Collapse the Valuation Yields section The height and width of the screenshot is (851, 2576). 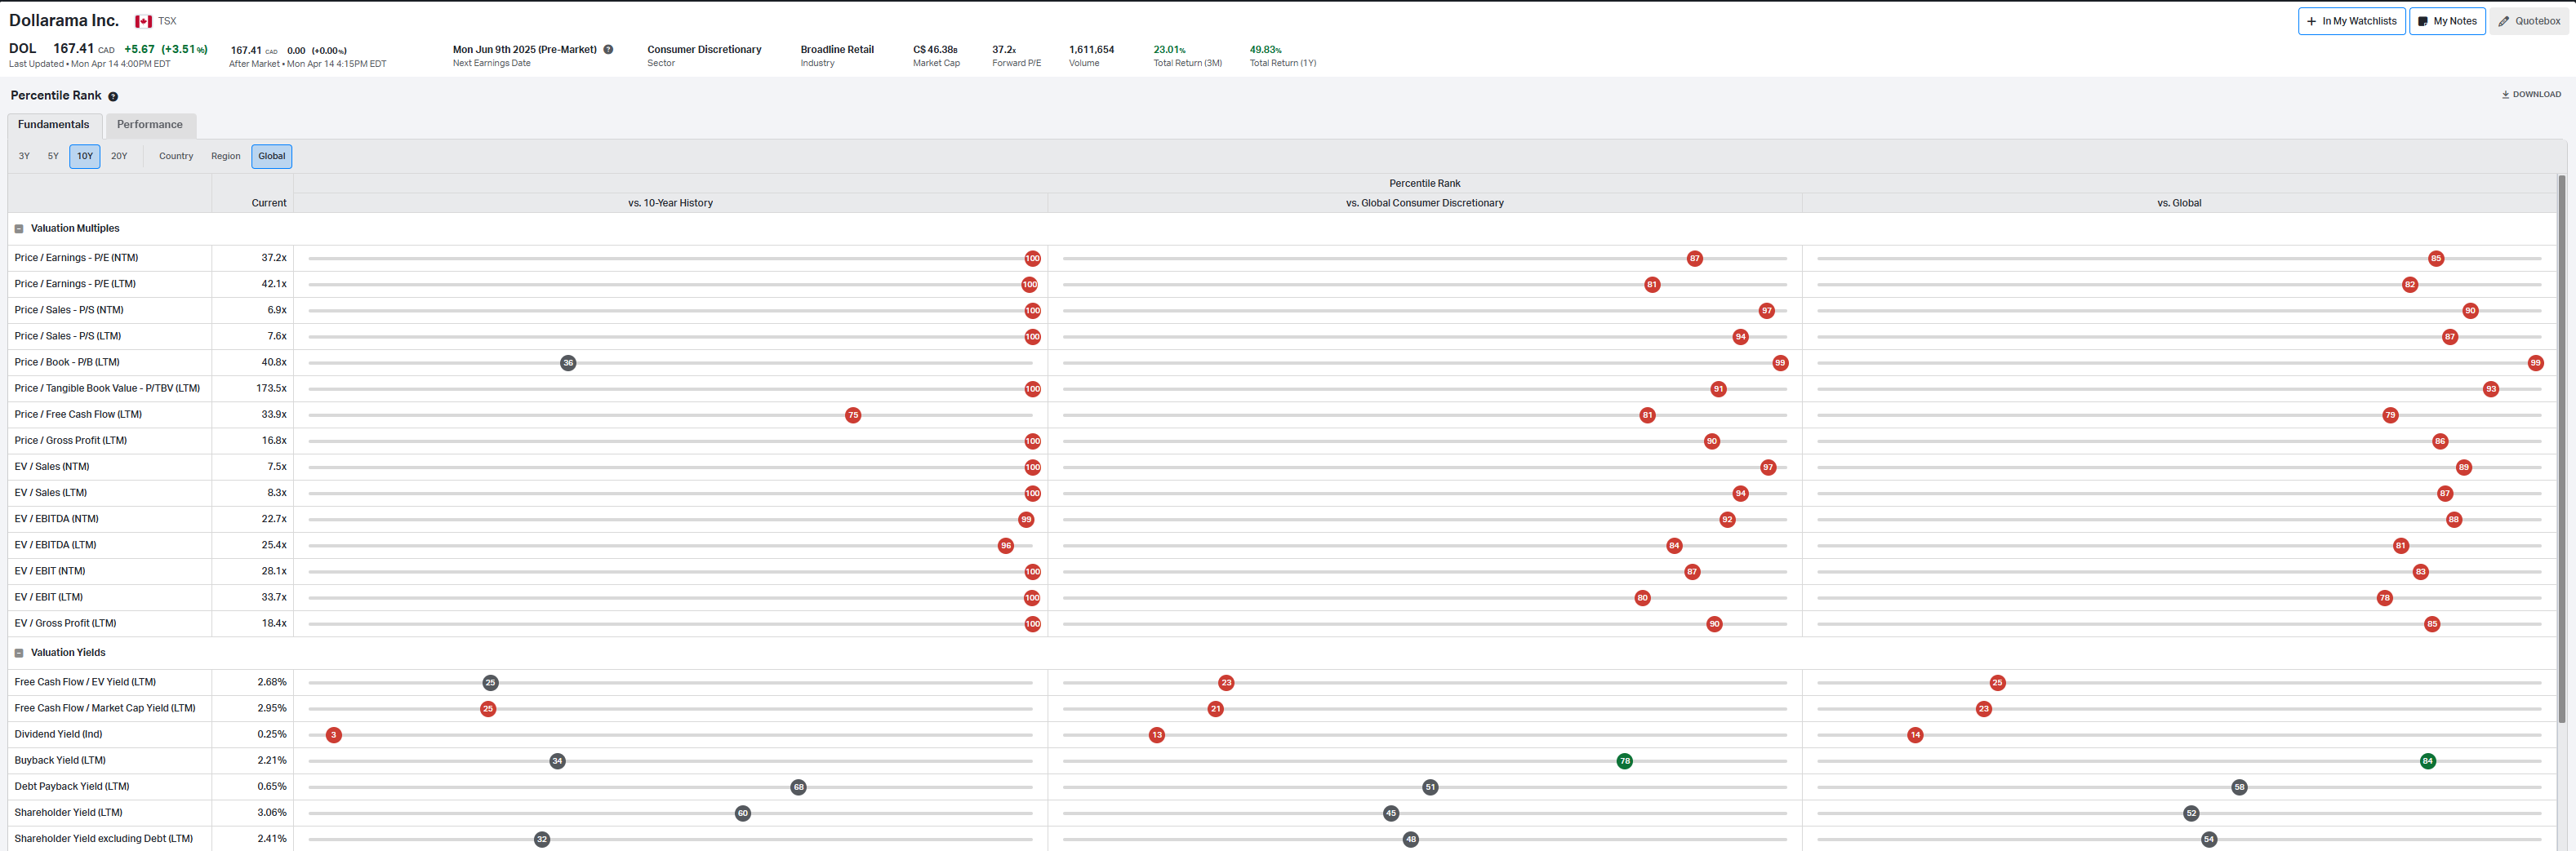[19, 654]
